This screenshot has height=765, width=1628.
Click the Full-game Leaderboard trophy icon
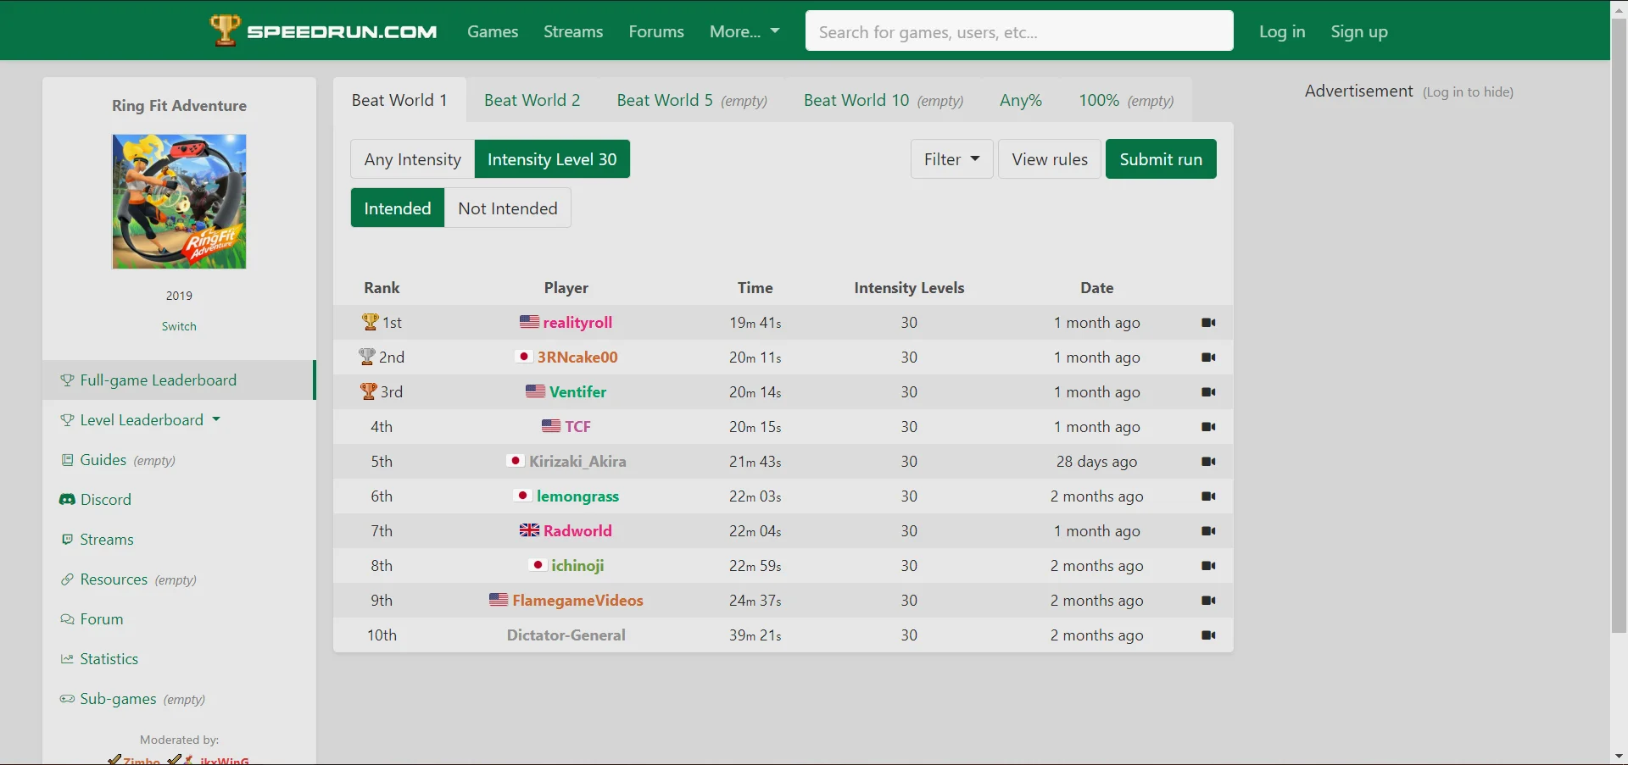pos(67,380)
